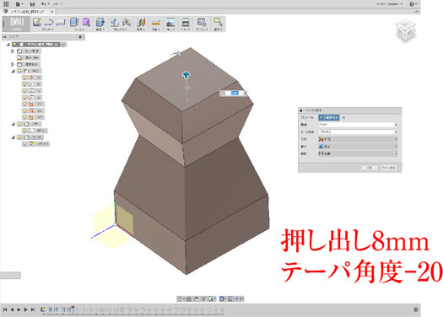The width and height of the screenshot is (443, 317).
Task: Expand the Document Settings tree node
Action: 13,51
